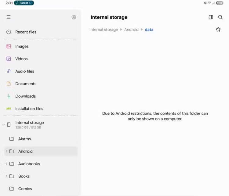Tap the search magnifier icon
The image size is (229, 196).
click(x=220, y=17)
